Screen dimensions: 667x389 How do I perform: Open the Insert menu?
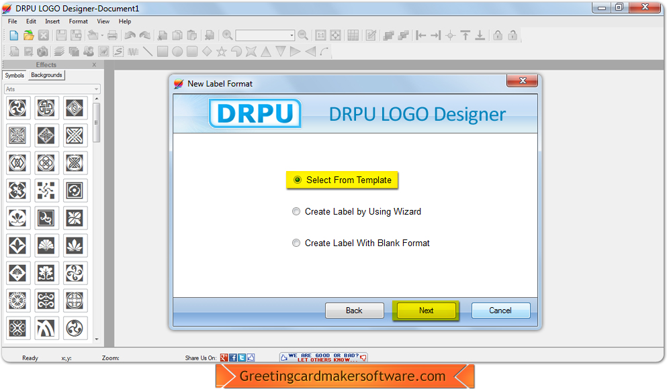52,21
